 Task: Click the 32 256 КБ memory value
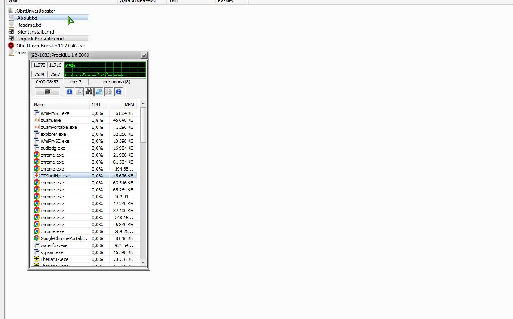[123, 134]
